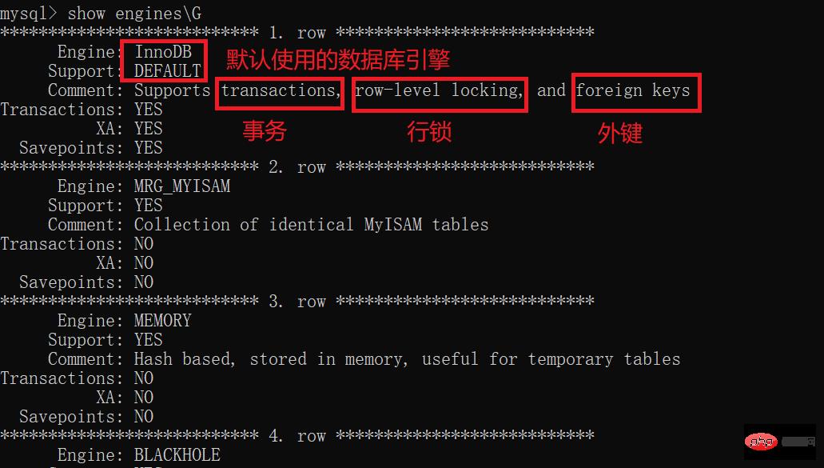Click the red 行锁 annotation label
Image resolution: width=824 pixels, height=468 pixels.
pos(429,131)
